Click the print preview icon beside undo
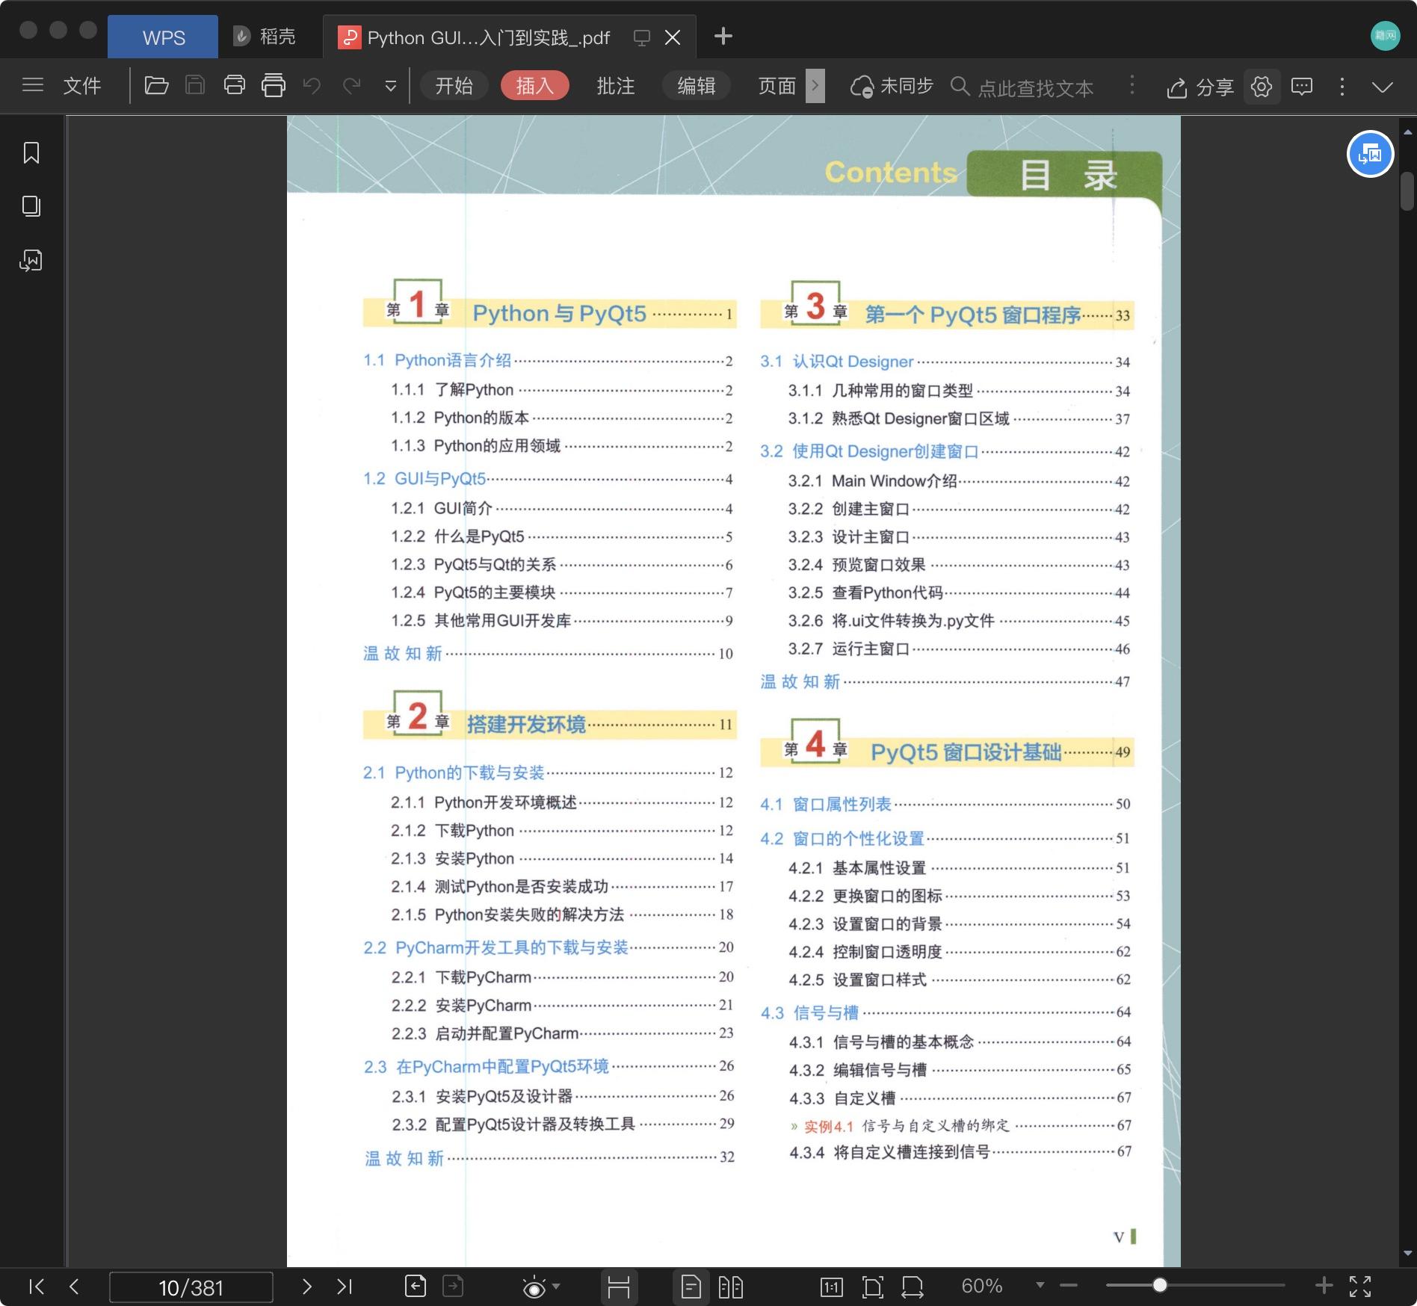The width and height of the screenshot is (1417, 1306). click(274, 85)
